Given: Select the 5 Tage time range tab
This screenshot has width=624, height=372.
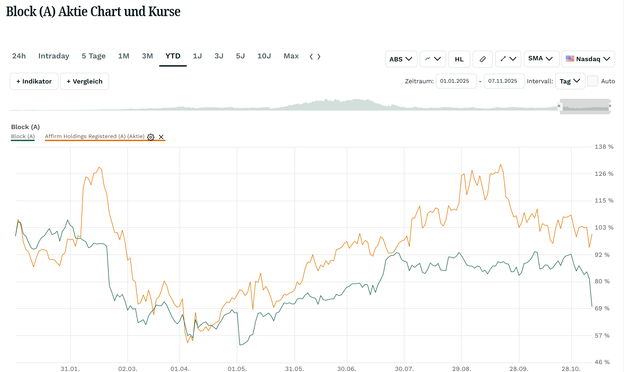Looking at the screenshot, I should 94,56.
